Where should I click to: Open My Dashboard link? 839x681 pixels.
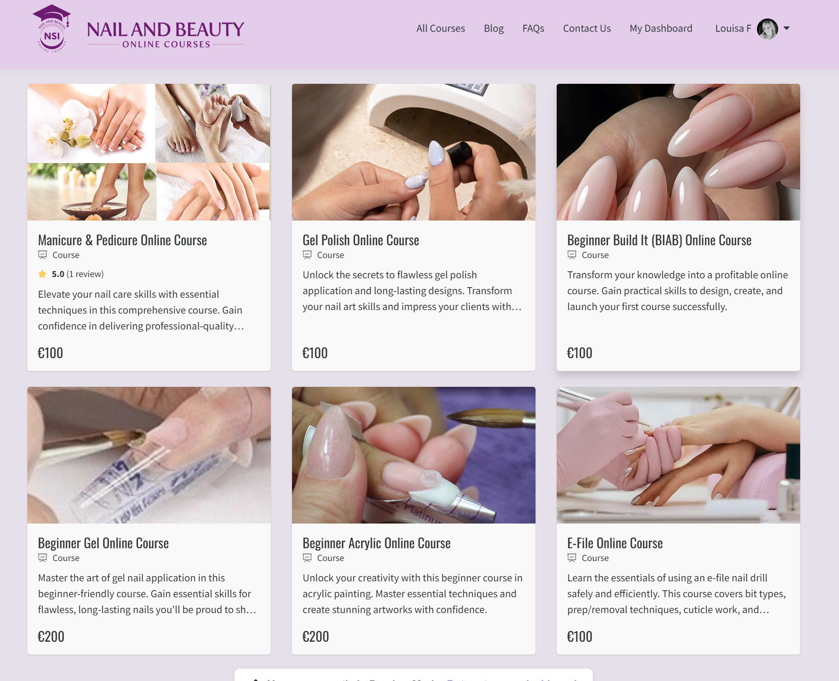point(661,28)
